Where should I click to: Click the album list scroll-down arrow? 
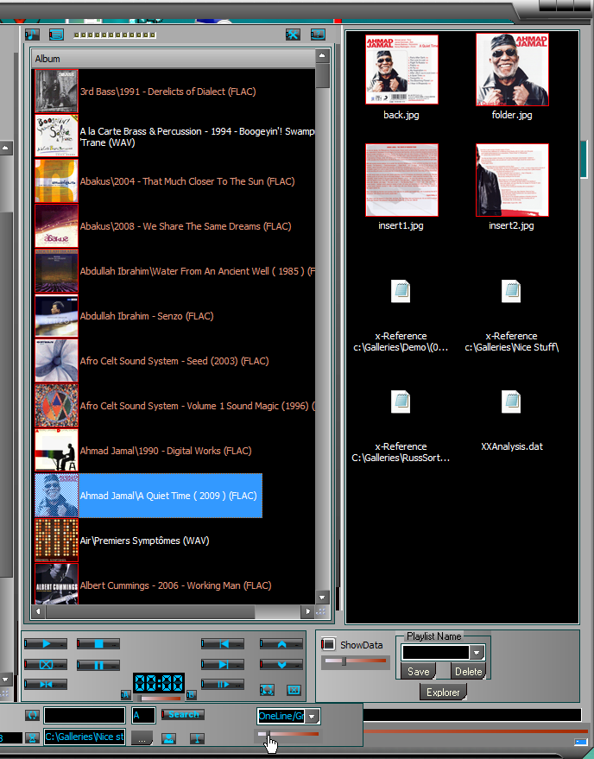pyautogui.click(x=322, y=598)
